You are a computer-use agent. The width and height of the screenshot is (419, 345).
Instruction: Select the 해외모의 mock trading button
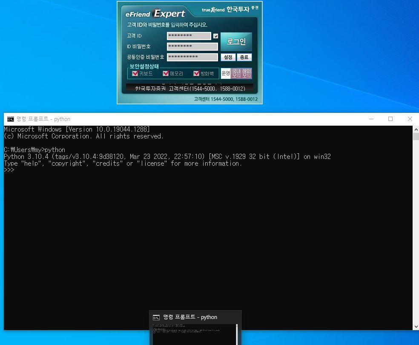pos(247,73)
